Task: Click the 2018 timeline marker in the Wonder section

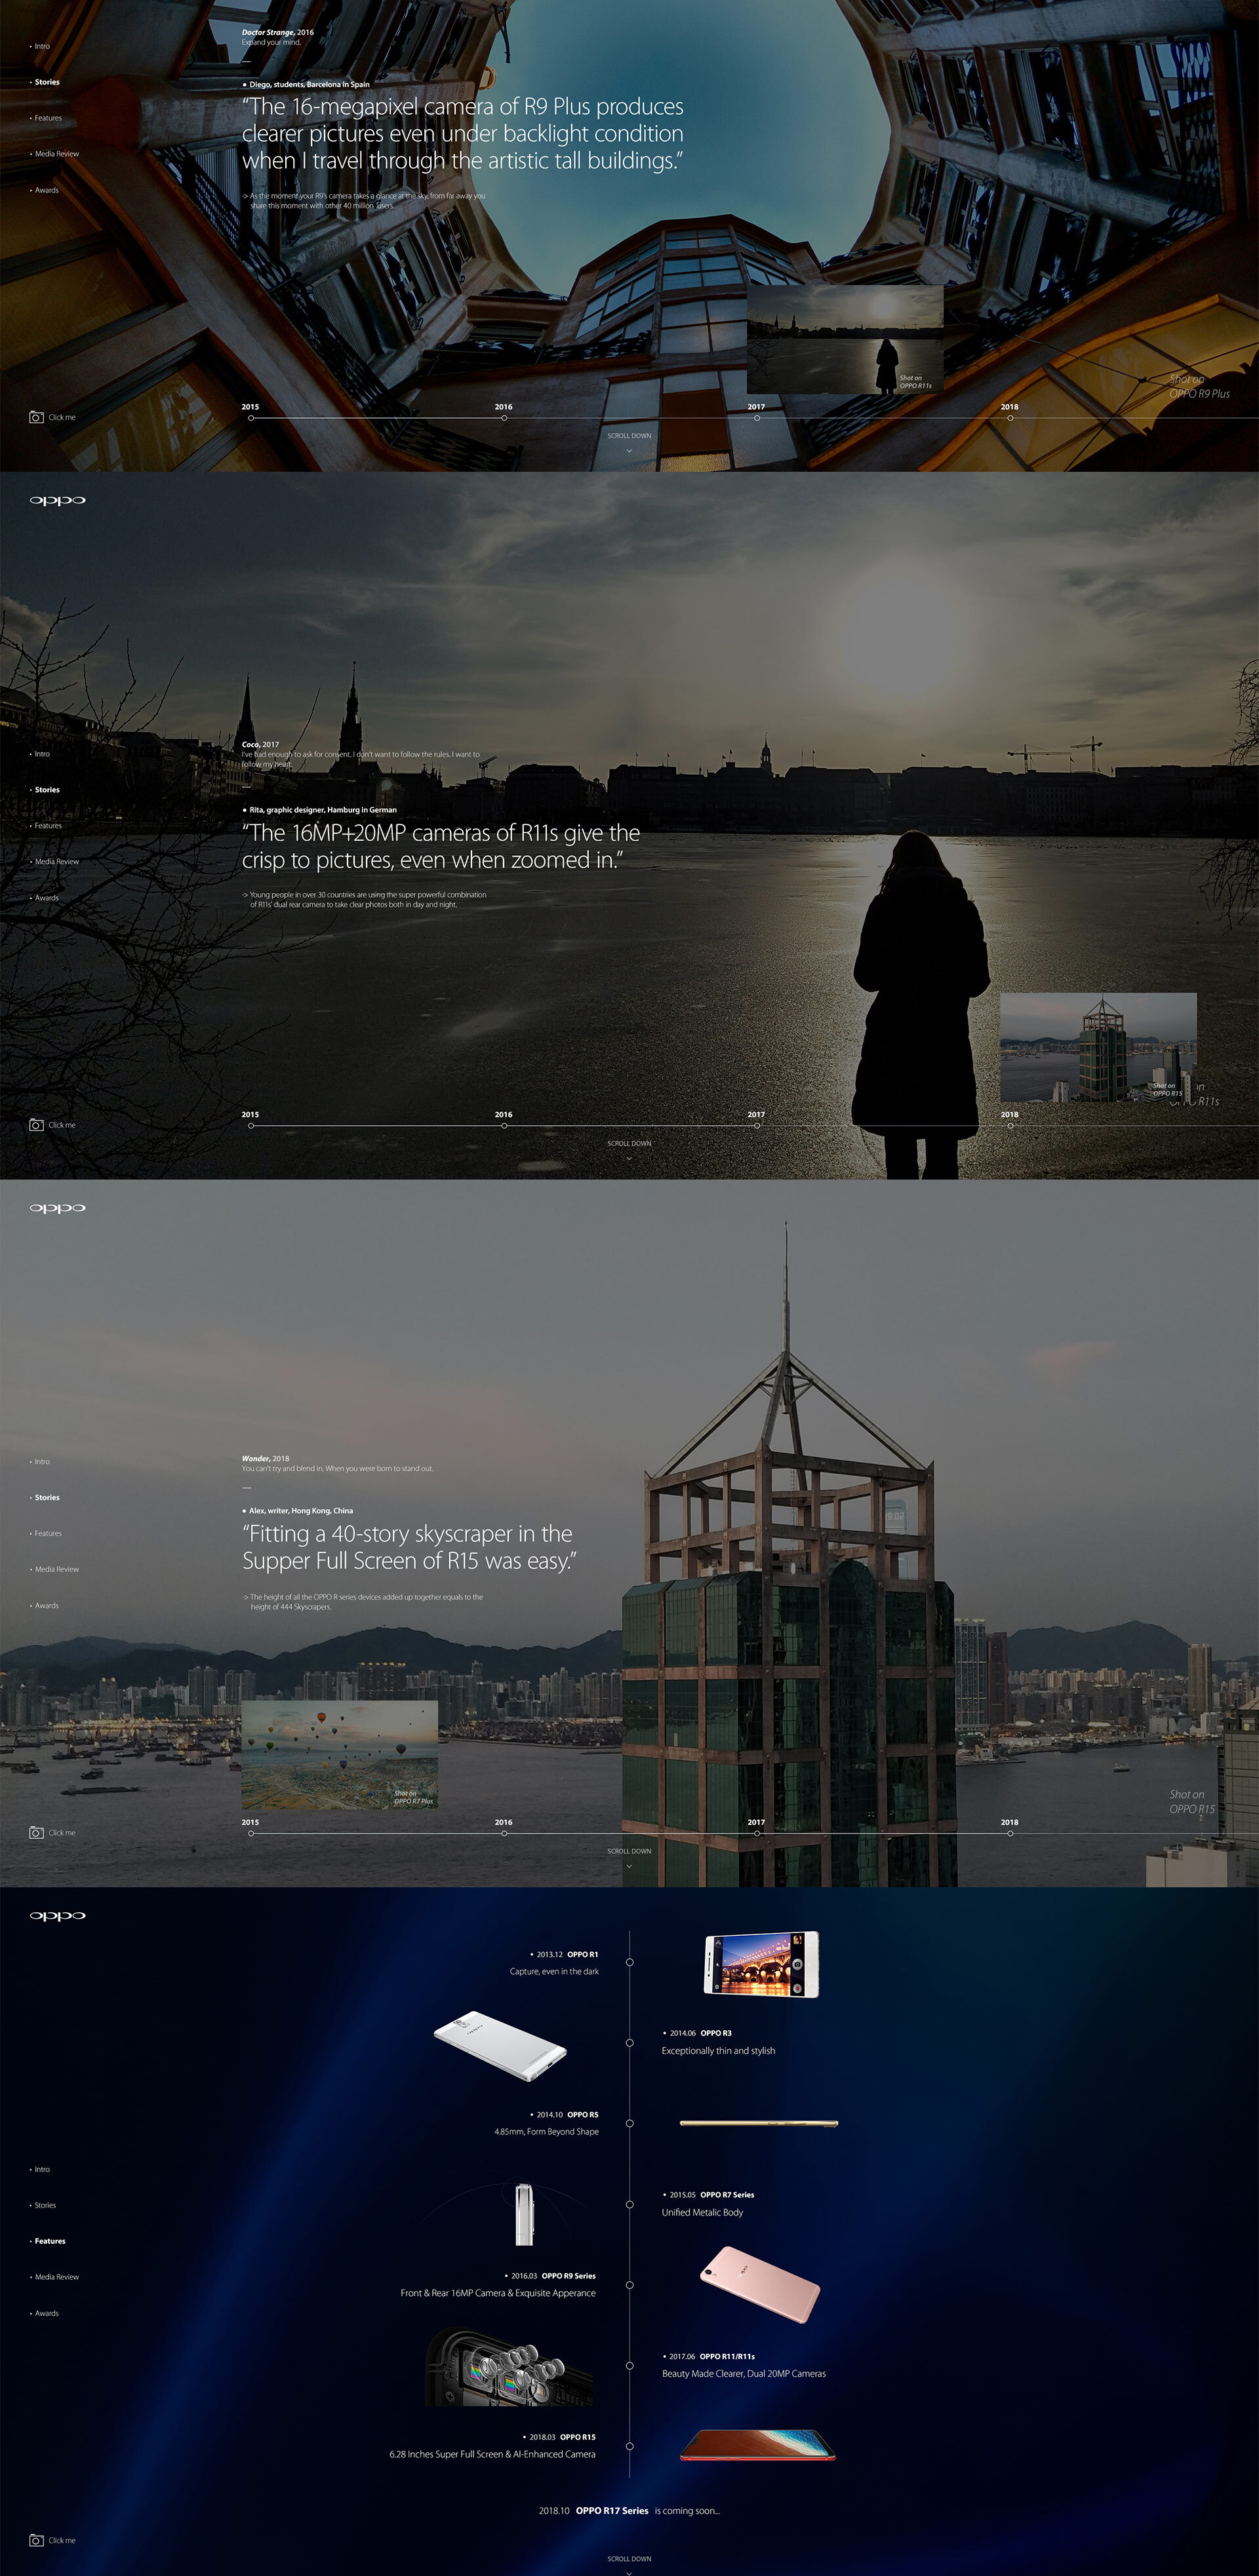Action: [1010, 1833]
